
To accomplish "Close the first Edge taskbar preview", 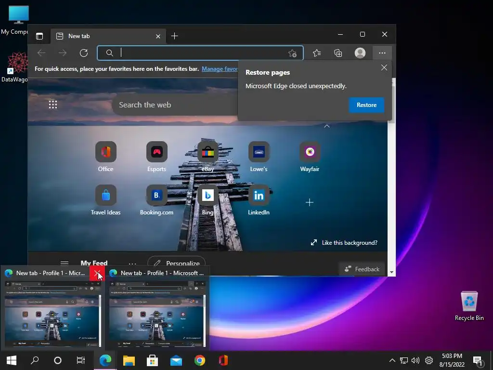I will (97, 273).
